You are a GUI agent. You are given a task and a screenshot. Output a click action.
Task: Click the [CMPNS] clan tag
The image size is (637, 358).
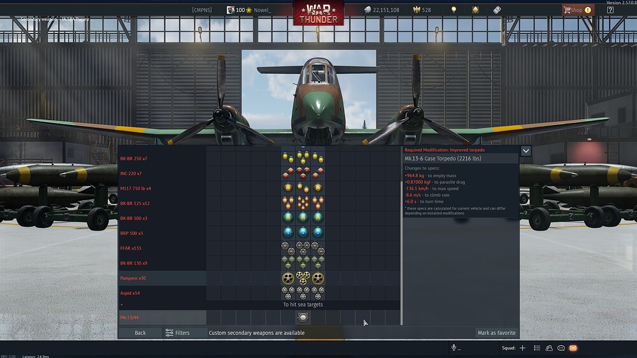click(x=202, y=10)
